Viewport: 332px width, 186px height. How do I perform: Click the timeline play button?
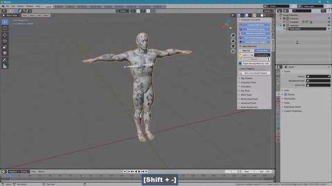[x=140, y=172]
